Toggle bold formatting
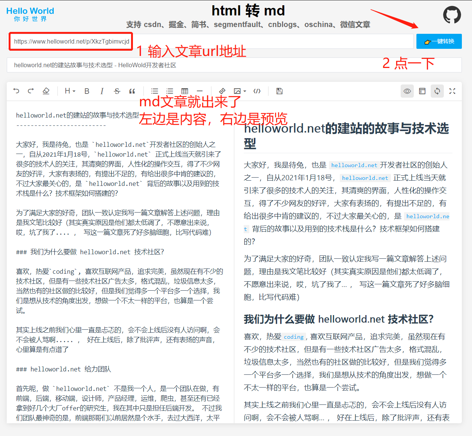This screenshot has width=472, height=436. [x=87, y=91]
